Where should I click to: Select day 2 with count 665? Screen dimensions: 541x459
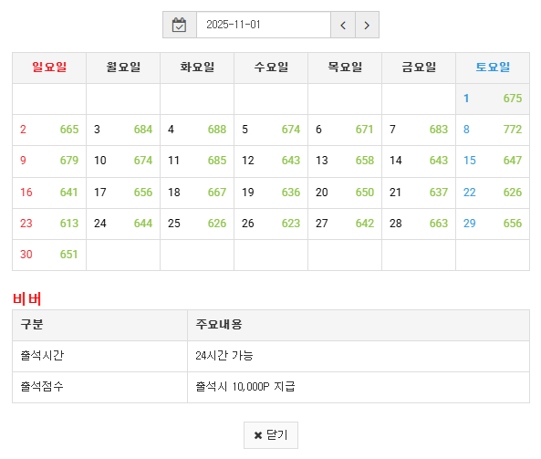pos(49,130)
